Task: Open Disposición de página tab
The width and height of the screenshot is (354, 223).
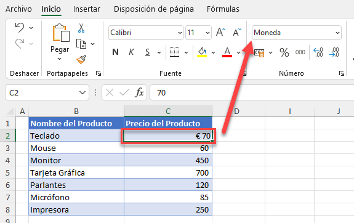Action: pos(154,9)
